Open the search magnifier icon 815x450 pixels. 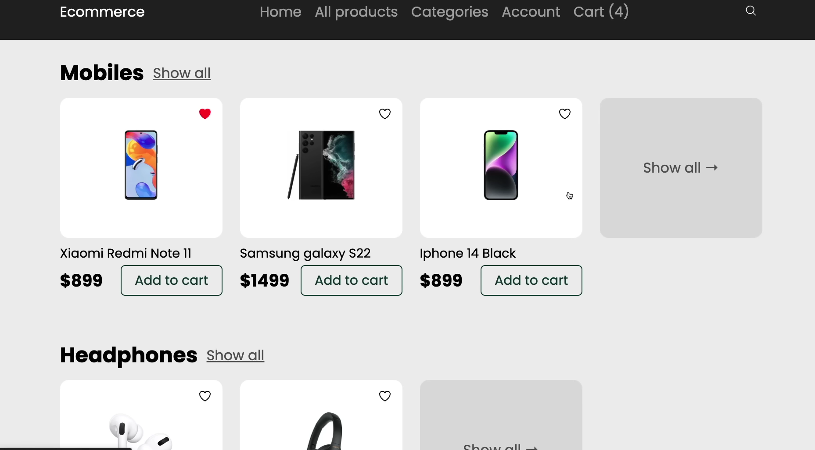click(750, 11)
